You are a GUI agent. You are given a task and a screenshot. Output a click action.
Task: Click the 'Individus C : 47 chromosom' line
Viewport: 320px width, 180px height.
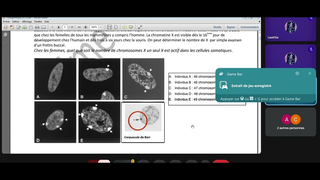point(195,88)
